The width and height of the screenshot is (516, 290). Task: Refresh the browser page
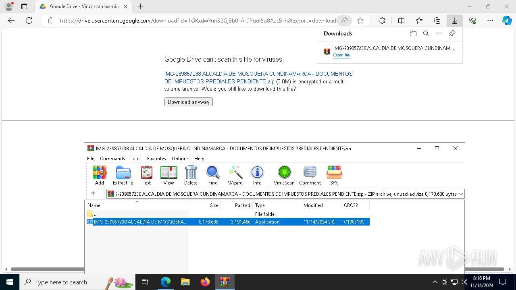[x=29, y=21]
